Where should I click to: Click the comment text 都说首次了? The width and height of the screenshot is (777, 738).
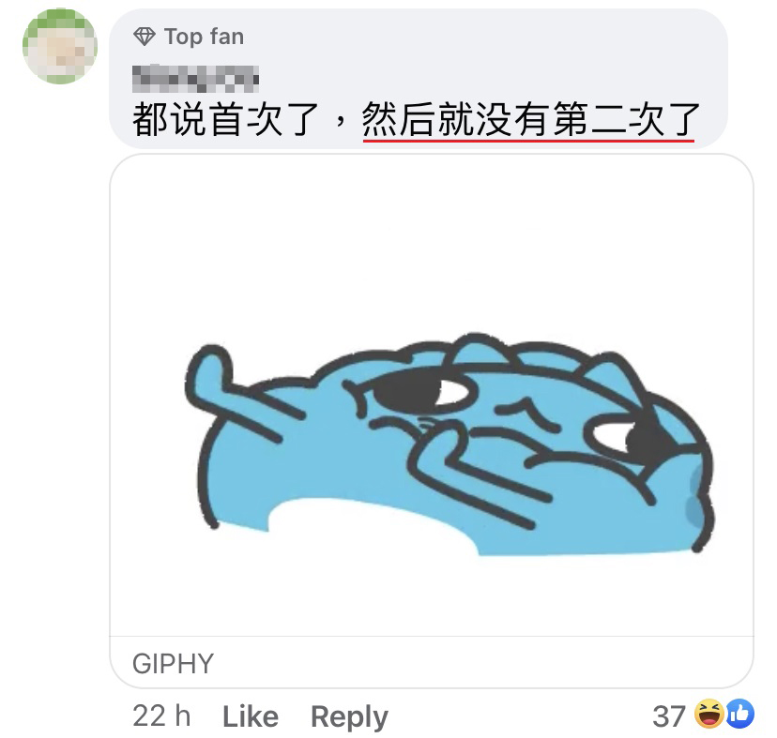tap(225, 120)
